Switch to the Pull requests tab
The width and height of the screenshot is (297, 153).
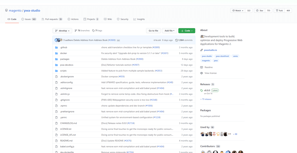(52, 19)
